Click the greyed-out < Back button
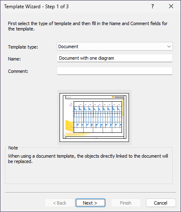Image resolution: width=181 pixels, height=212 pixels. coord(59,203)
